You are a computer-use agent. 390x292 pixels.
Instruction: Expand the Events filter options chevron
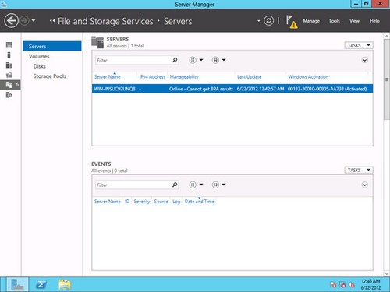pyautogui.click(x=365, y=185)
